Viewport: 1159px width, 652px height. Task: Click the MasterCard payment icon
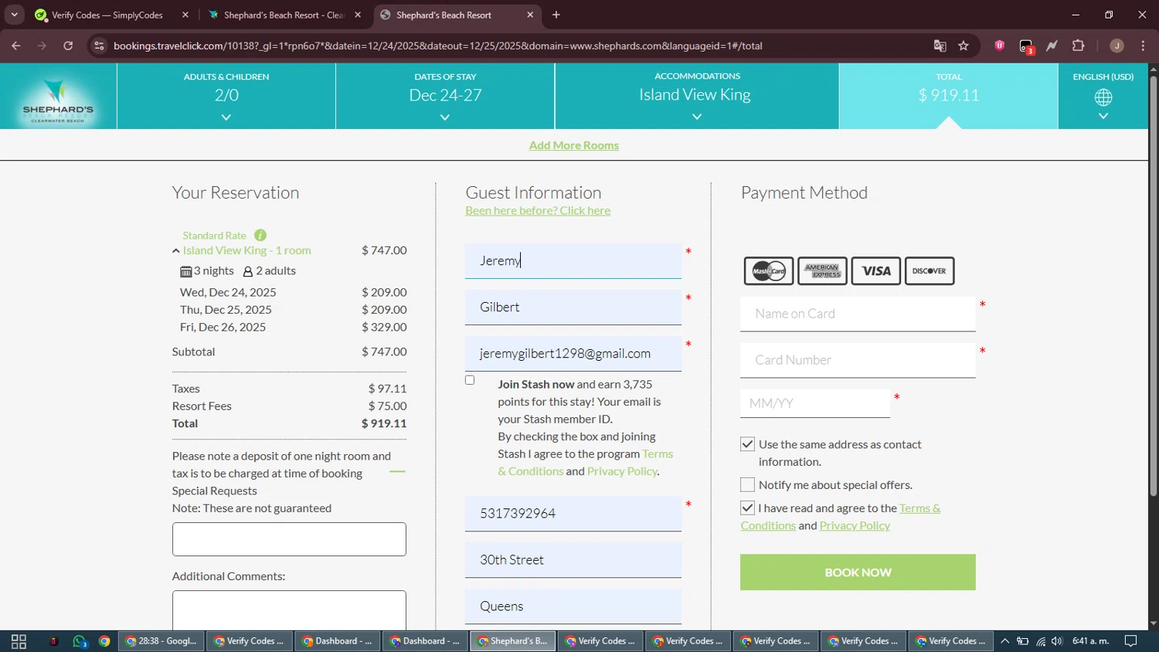[769, 271]
